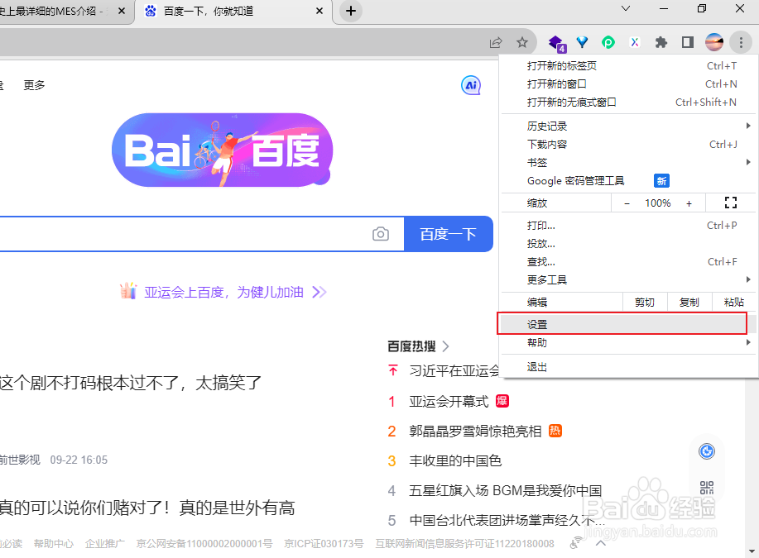Open hot search 五星红旗入场 BGM是我爱你中国
Image resolution: width=759 pixels, height=558 pixels.
click(x=506, y=491)
